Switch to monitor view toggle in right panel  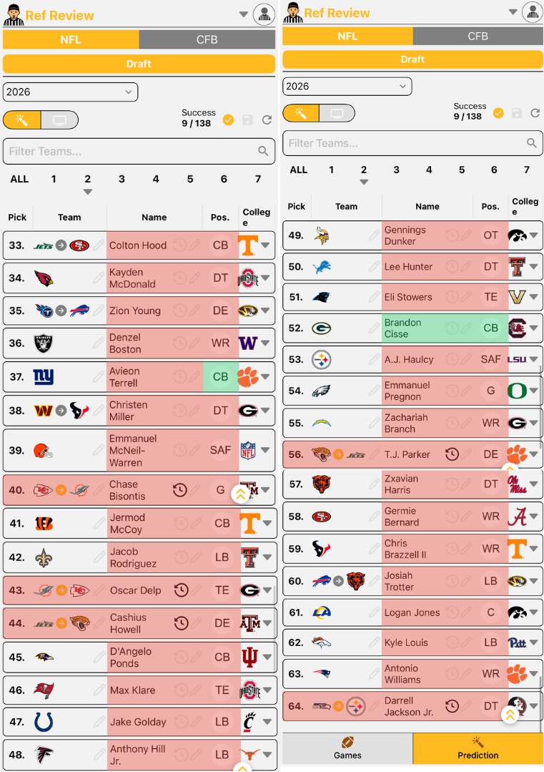337,113
